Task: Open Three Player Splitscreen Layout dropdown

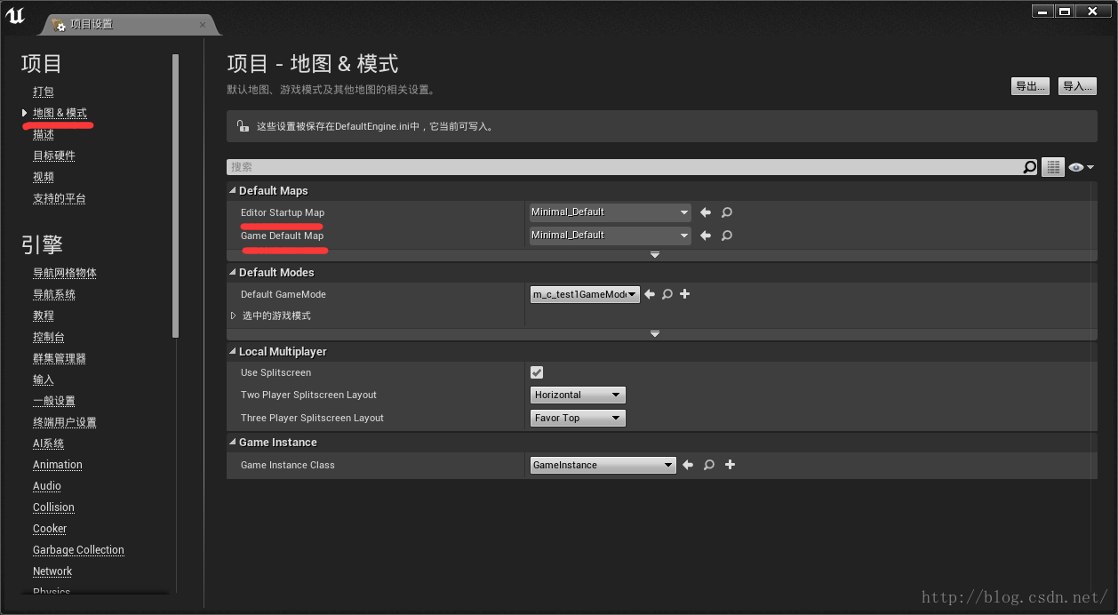Action: pyautogui.click(x=579, y=418)
